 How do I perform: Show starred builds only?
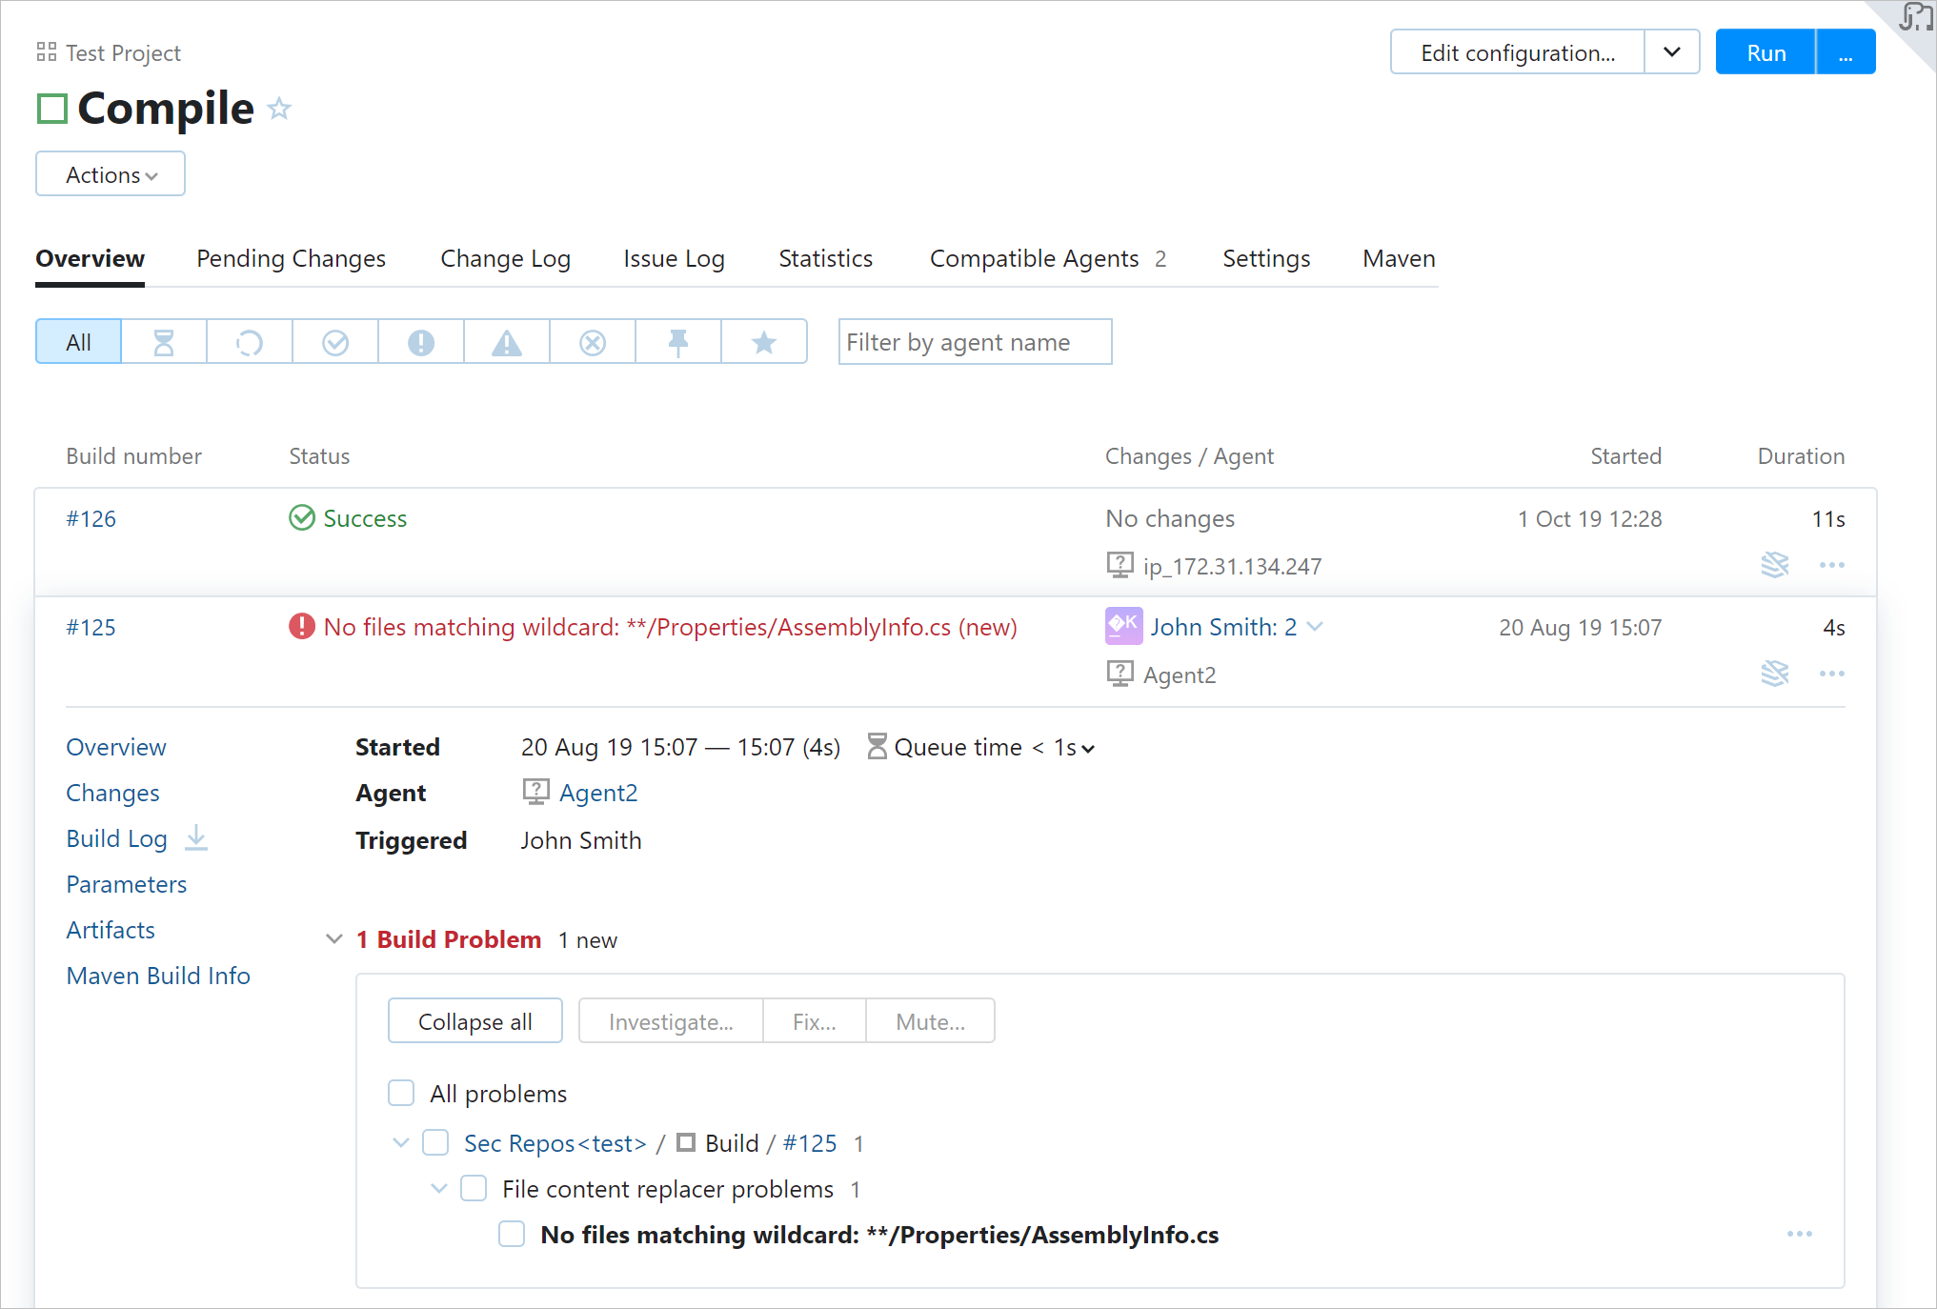coord(763,341)
